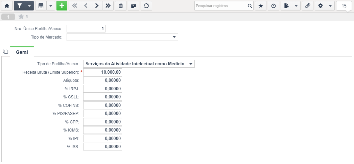Jump to the first record
Image resolution: width=354 pixels, height=164 pixels.
[x=74, y=6]
